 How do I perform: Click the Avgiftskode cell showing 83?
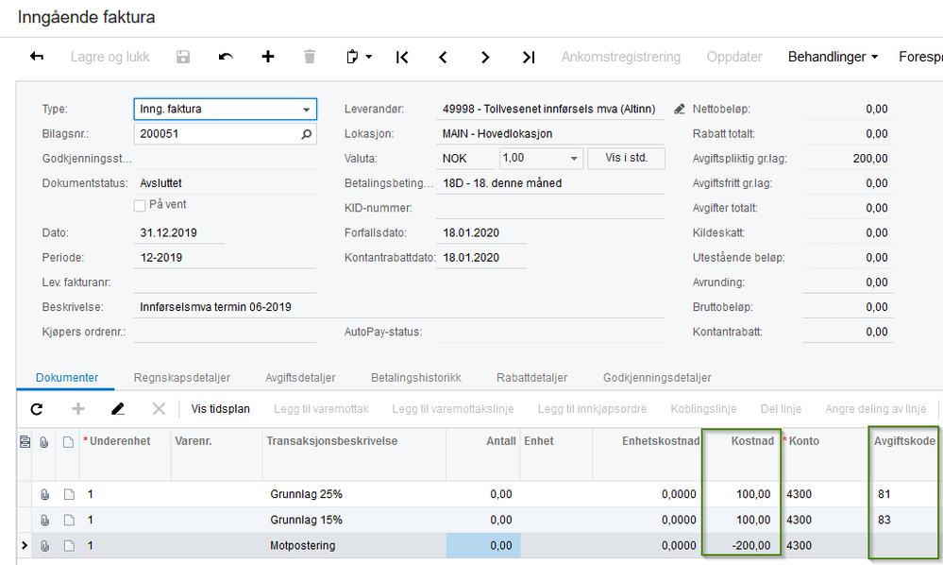pos(901,520)
